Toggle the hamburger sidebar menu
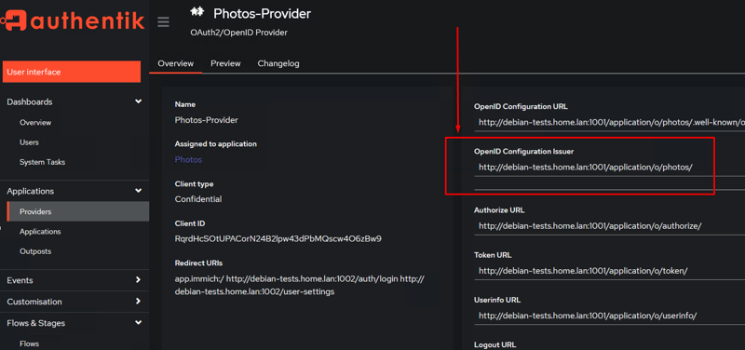This screenshot has width=745, height=350. pyautogui.click(x=164, y=21)
